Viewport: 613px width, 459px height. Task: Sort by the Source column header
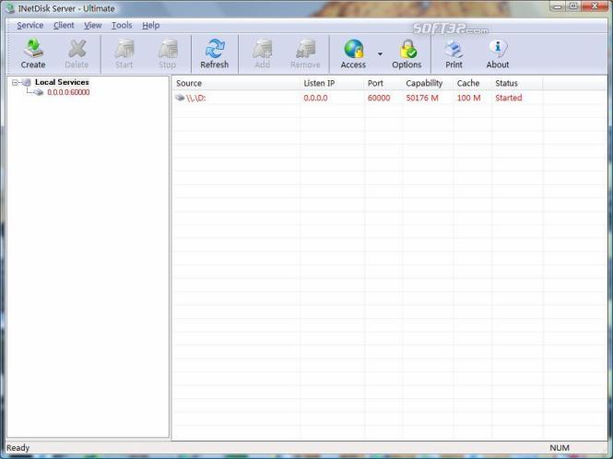coord(236,83)
